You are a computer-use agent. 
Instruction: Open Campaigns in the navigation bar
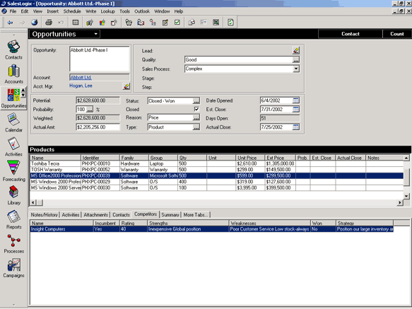[13, 268]
